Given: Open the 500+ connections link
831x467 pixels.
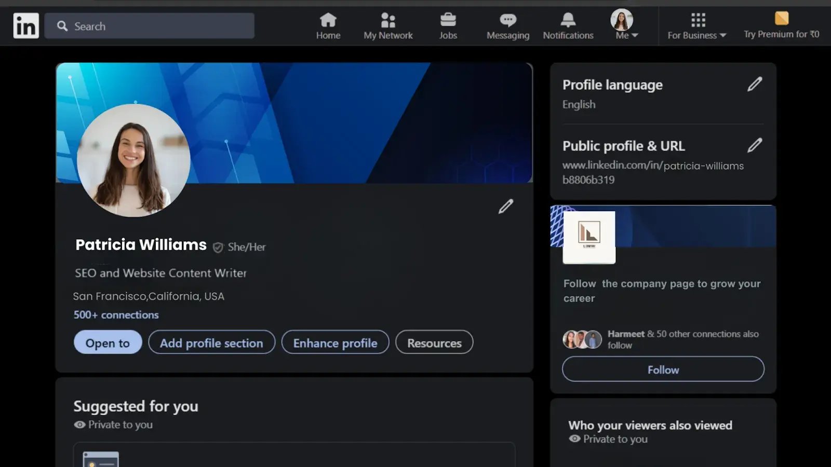Looking at the screenshot, I should 116,315.
